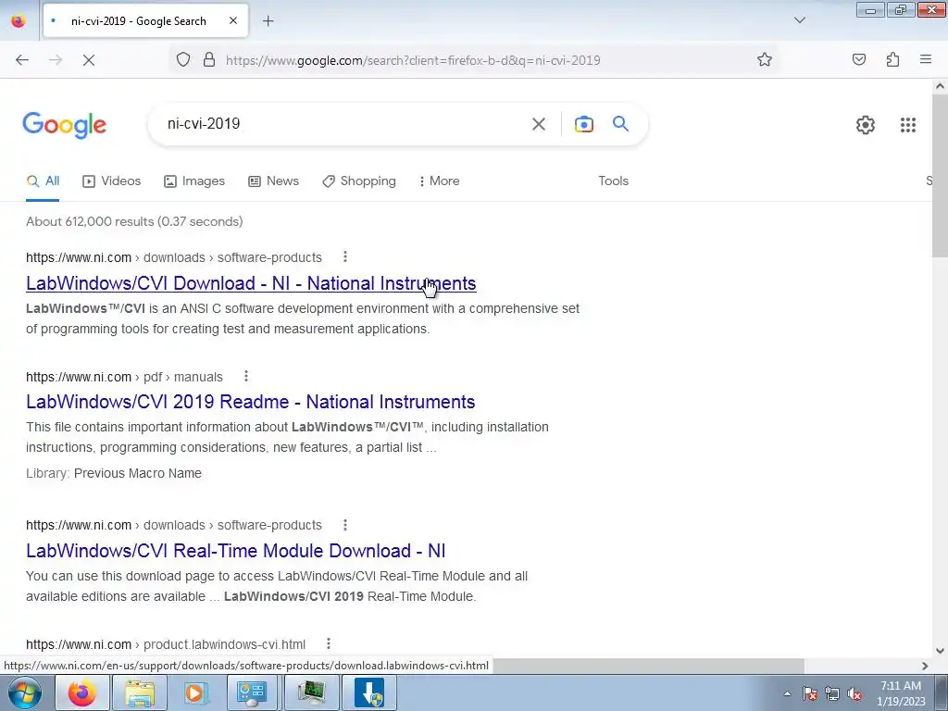
Task: Open Google quick settings gear
Action: (866, 125)
